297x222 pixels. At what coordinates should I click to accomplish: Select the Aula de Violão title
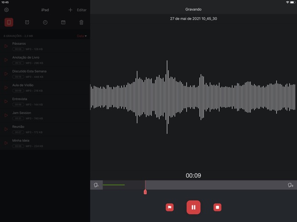click(23, 85)
